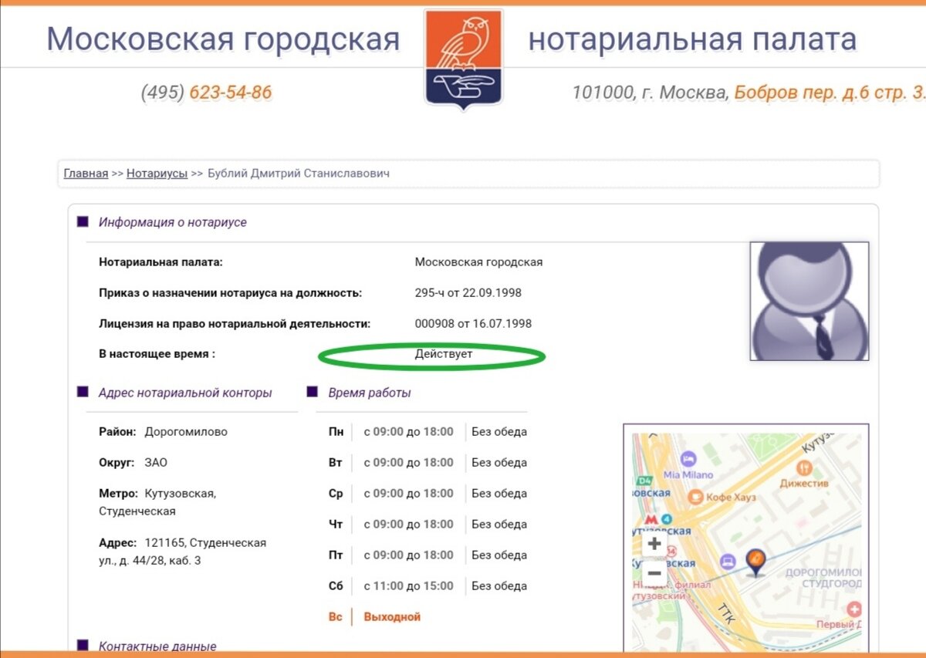The width and height of the screenshot is (926, 658).
Task: Zoom in the map using plus button
Action: coord(654,544)
